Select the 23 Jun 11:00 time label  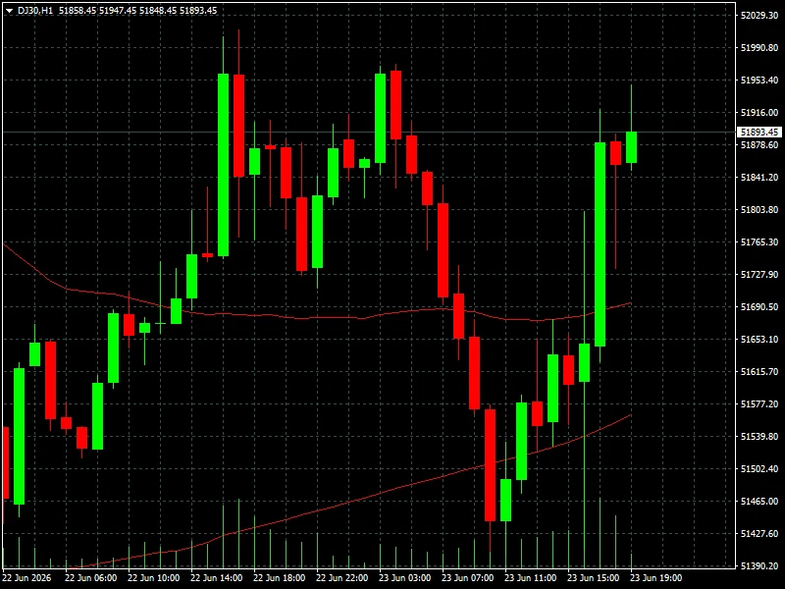[531, 578]
